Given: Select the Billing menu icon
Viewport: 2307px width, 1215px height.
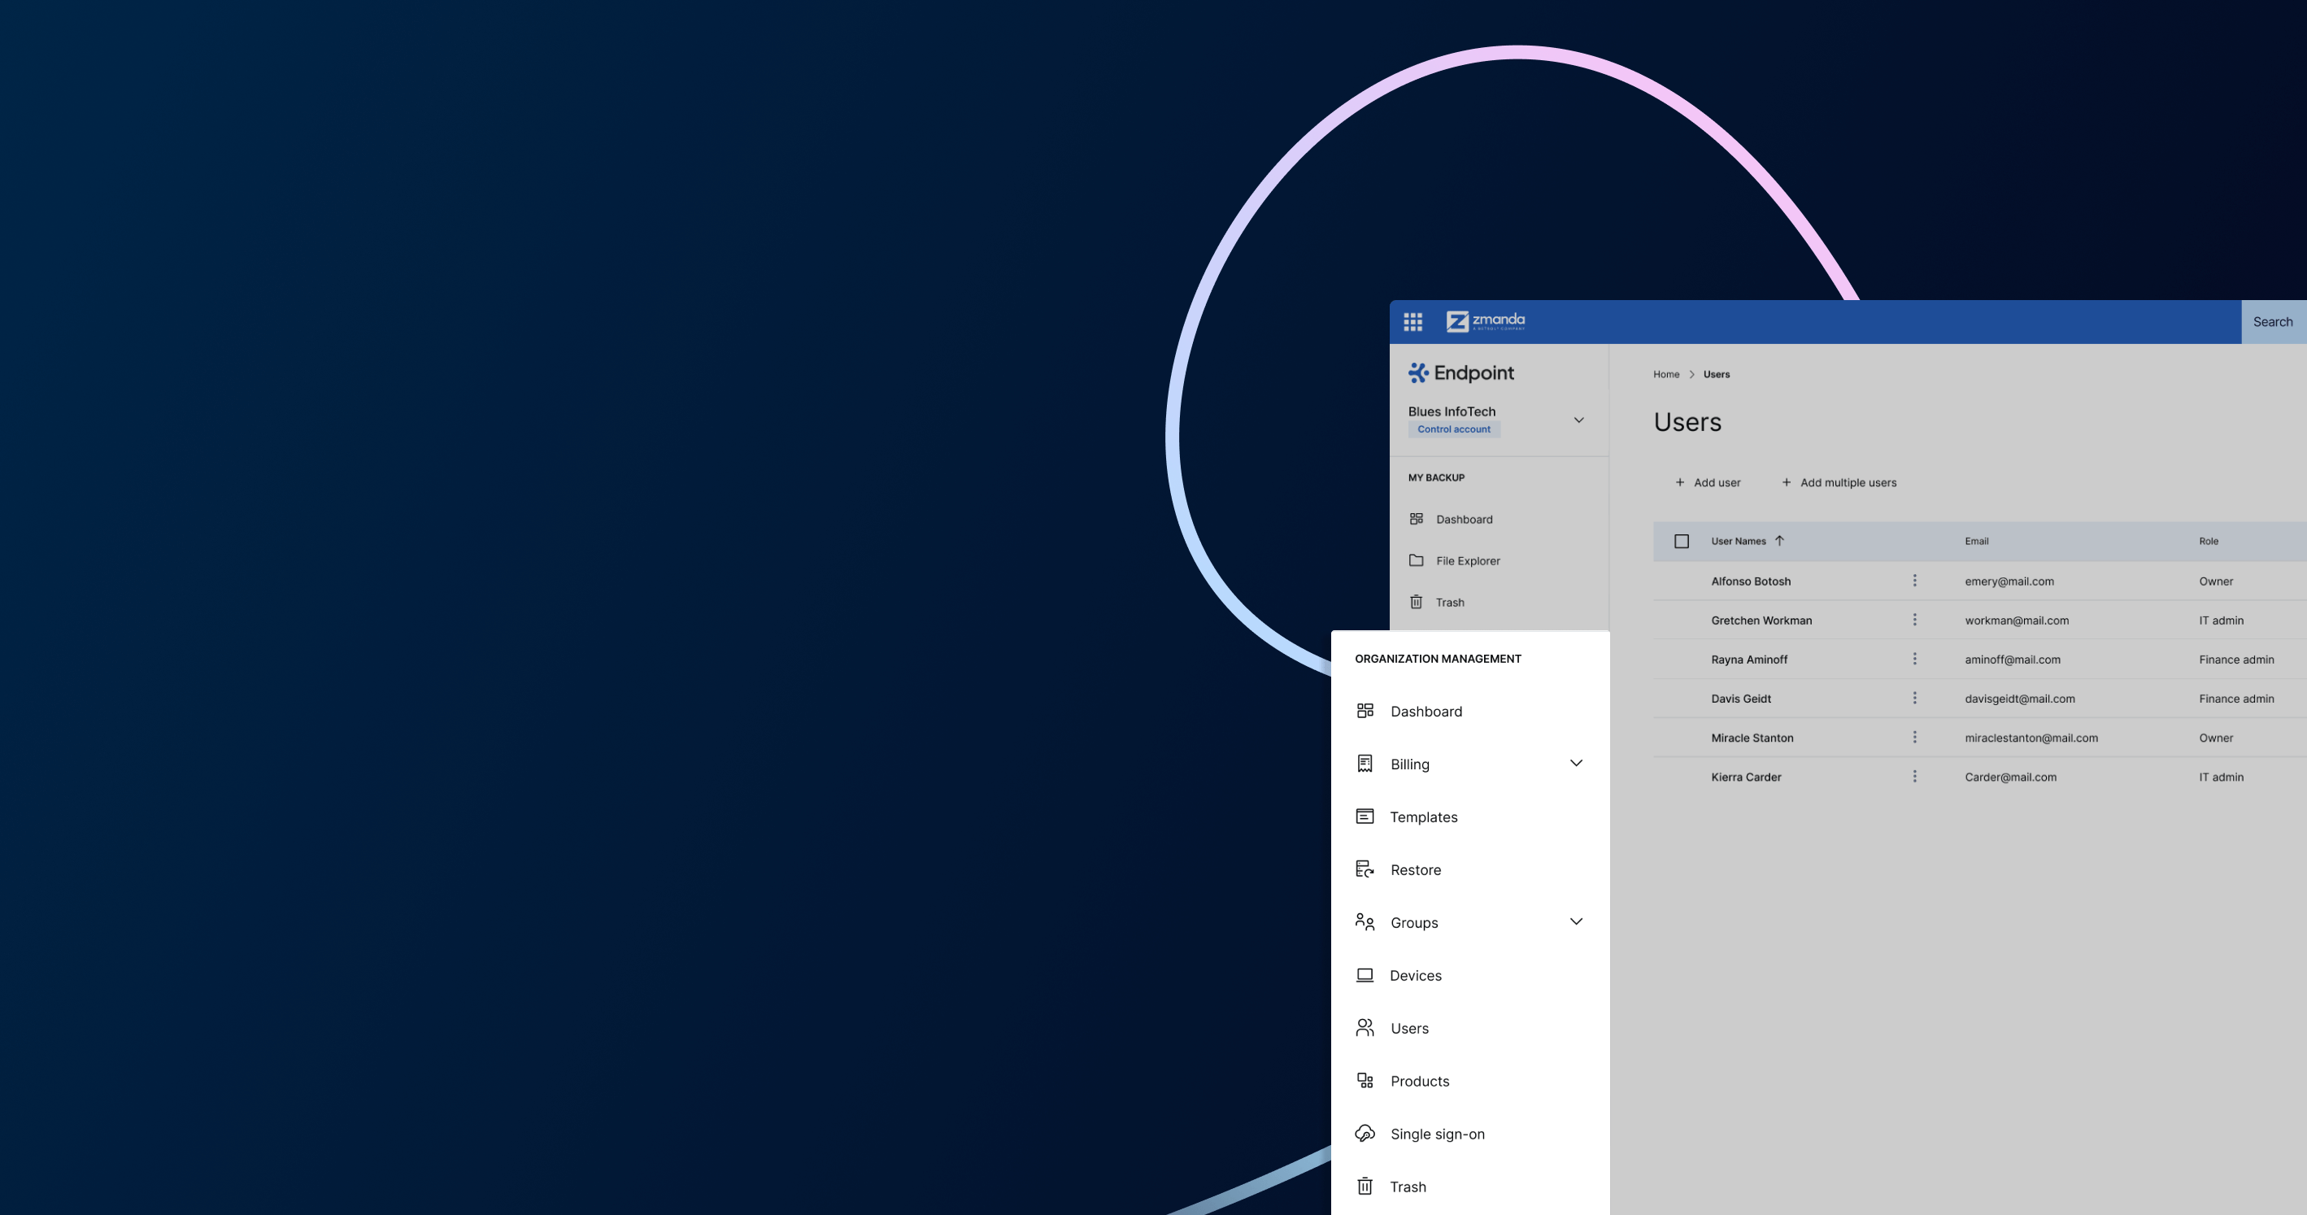Looking at the screenshot, I should (1365, 763).
